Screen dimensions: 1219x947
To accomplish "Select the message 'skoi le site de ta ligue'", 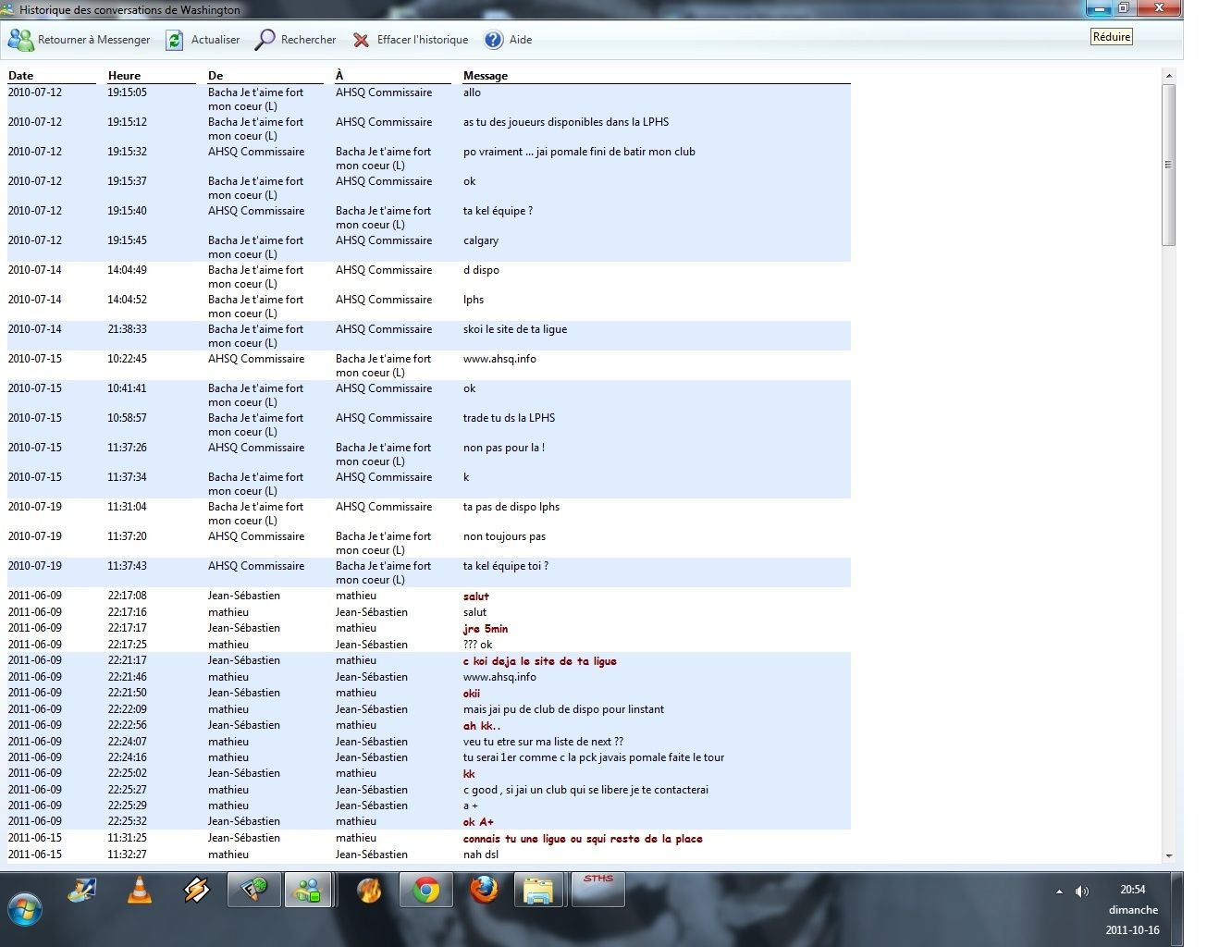I will pos(515,329).
